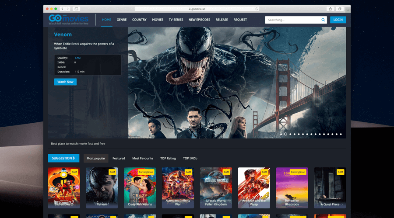Show all tabs overview icon
Viewport: 394px width, 218px height.
[x=339, y=9]
